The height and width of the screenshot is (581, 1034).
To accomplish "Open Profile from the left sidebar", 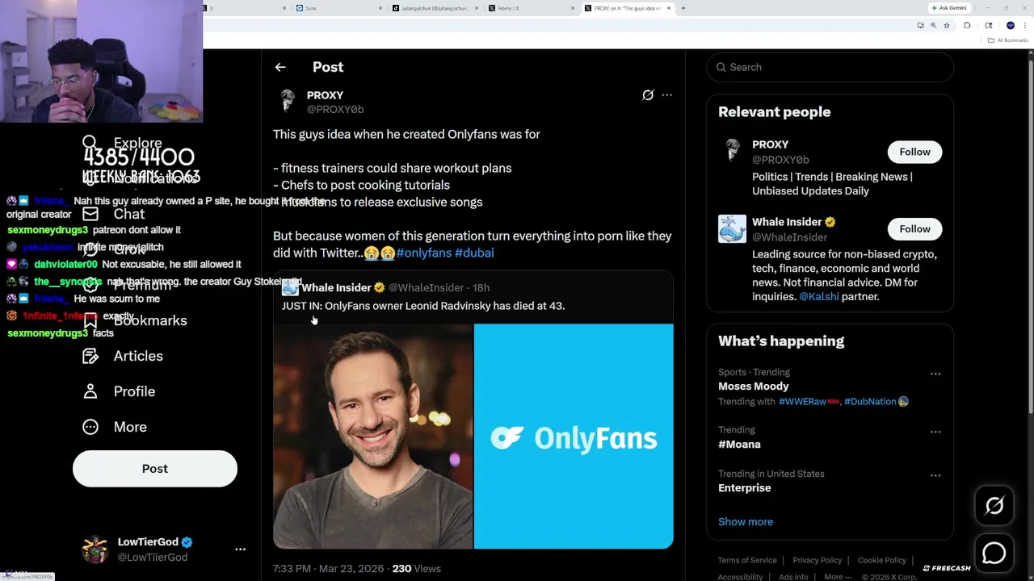I will pyautogui.click(x=134, y=391).
